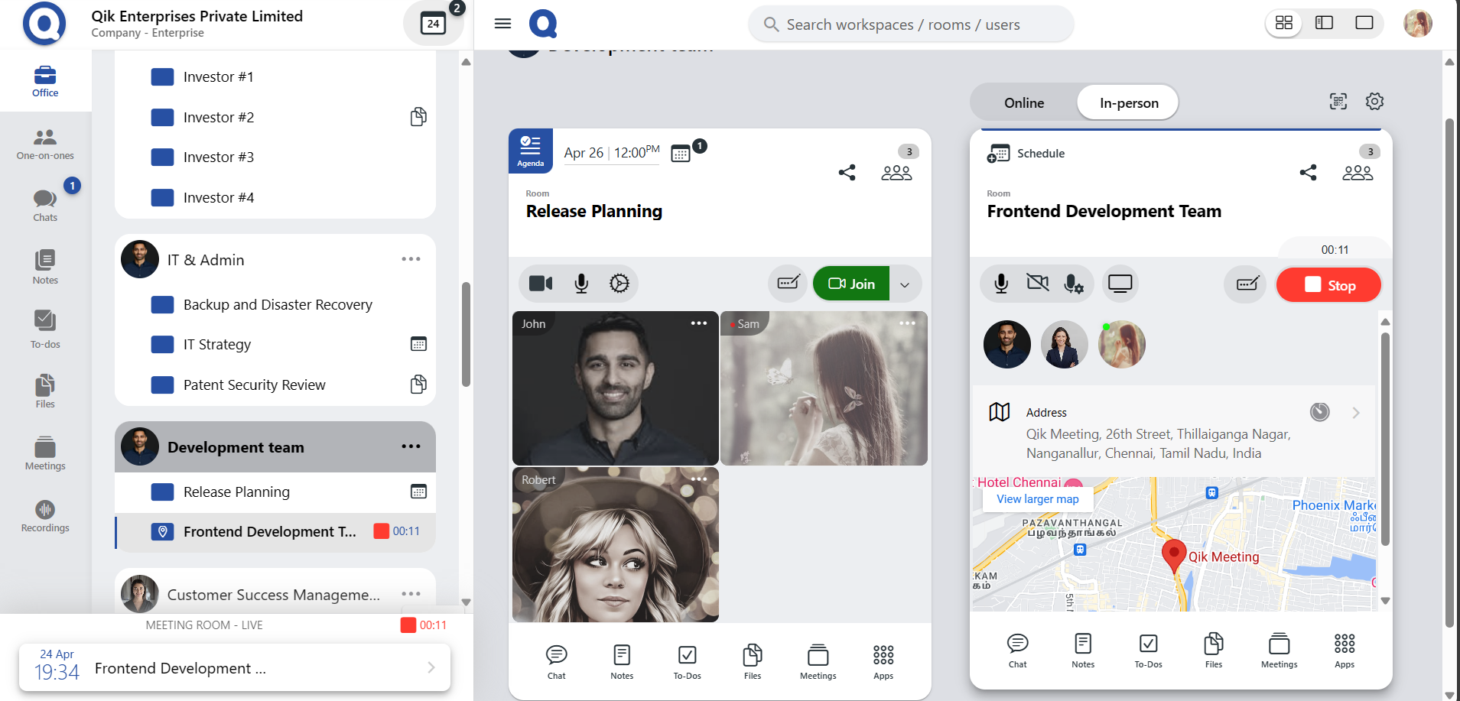Select the In-person tab
Viewport: 1460px width, 701px height.
(x=1128, y=103)
